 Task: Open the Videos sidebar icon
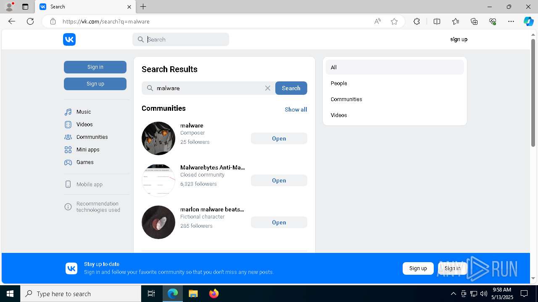[x=68, y=125]
